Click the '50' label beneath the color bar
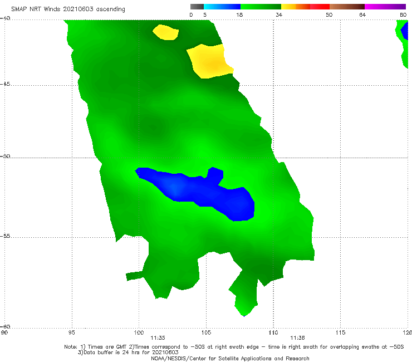Viewport: 412px width, 362px height. [329, 14]
